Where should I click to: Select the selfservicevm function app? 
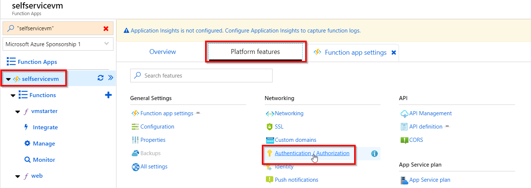(x=40, y=79)
